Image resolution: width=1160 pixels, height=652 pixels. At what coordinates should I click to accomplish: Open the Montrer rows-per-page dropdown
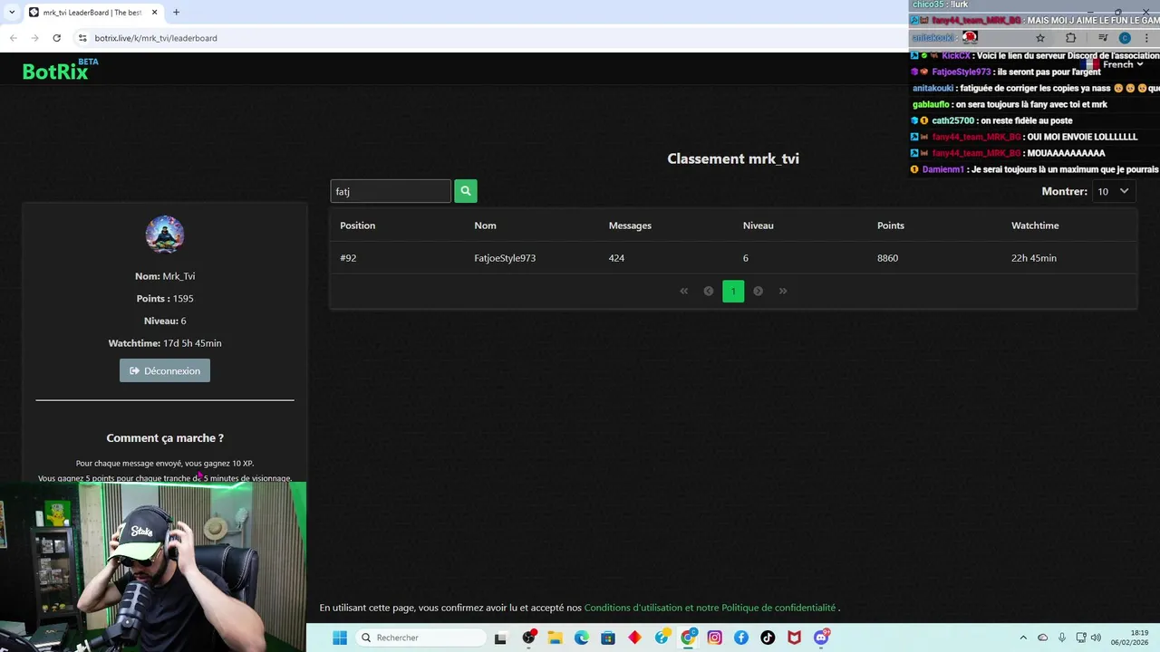pos(1114,191)
